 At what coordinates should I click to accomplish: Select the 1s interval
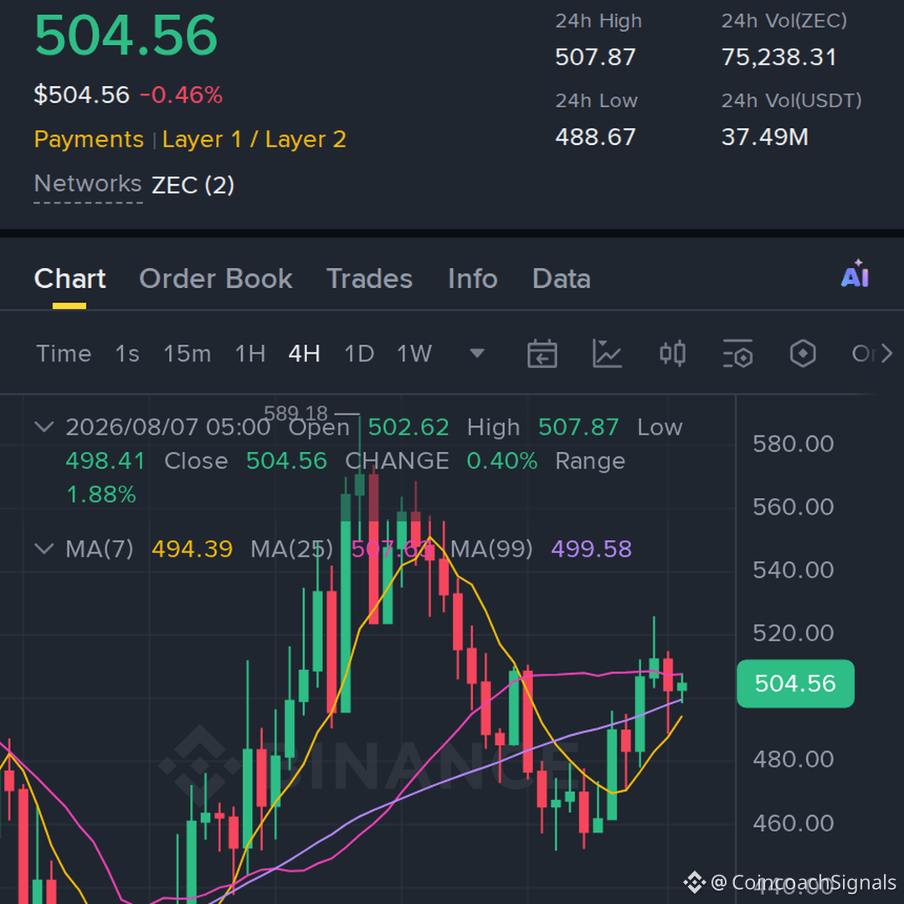pyautogui.click(x=127, y=353)
